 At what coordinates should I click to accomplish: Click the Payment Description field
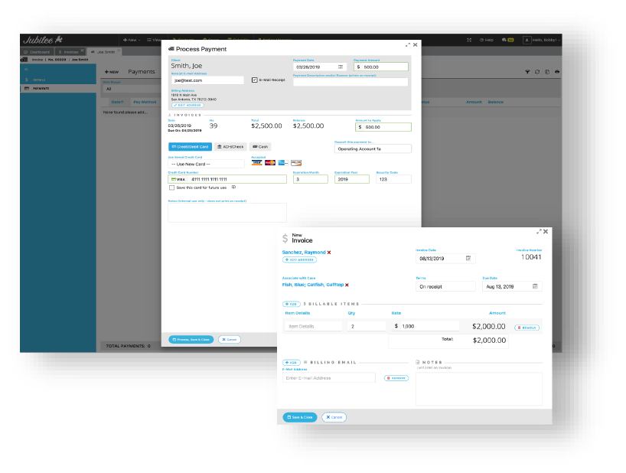350,82
